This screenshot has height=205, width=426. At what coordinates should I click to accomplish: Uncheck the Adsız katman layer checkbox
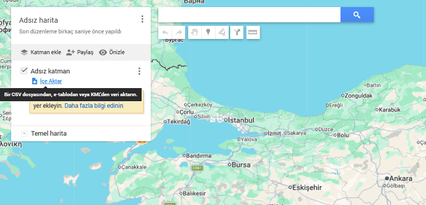tap(24, 71)
